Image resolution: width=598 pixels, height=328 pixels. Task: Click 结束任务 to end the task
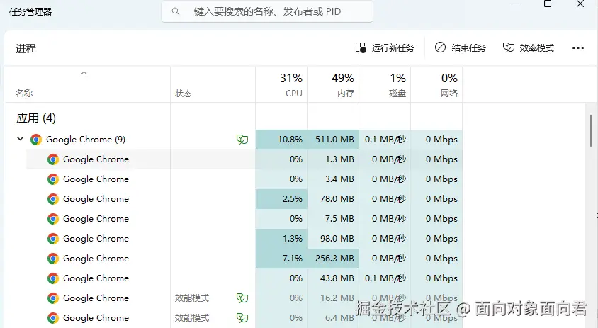[x=461, y=47]
